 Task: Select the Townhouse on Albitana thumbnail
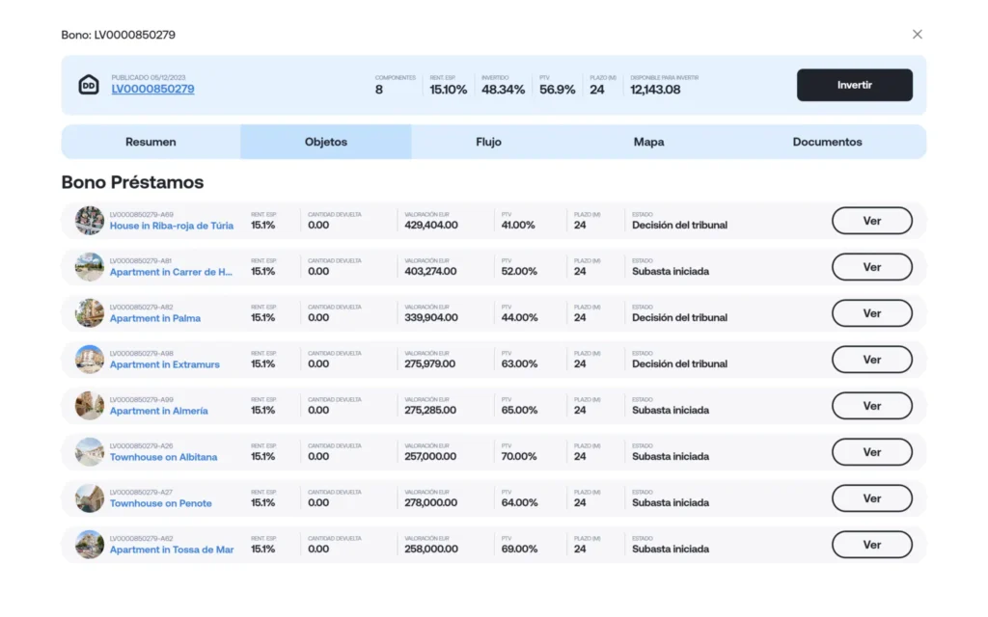point(90,452)
